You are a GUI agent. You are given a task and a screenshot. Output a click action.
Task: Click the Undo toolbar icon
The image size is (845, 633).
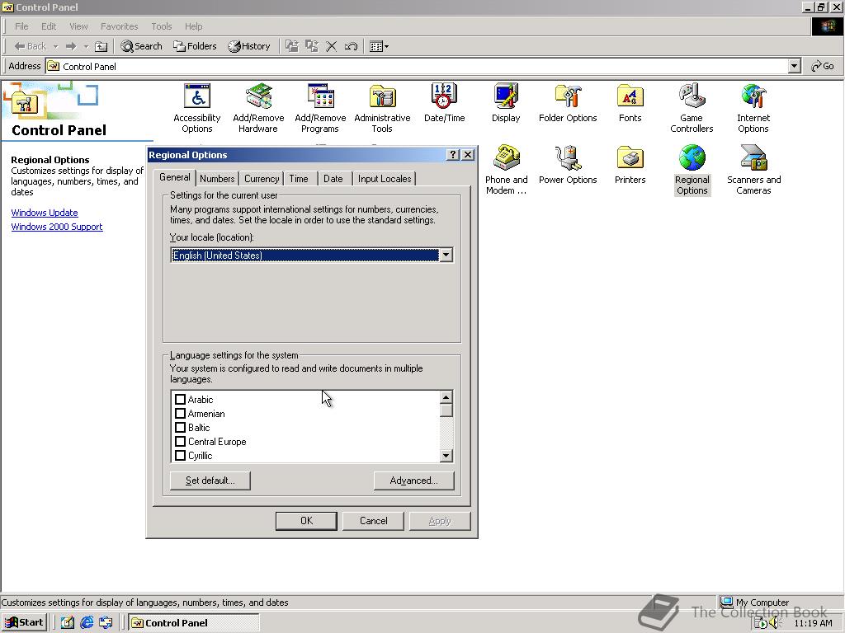351,46
